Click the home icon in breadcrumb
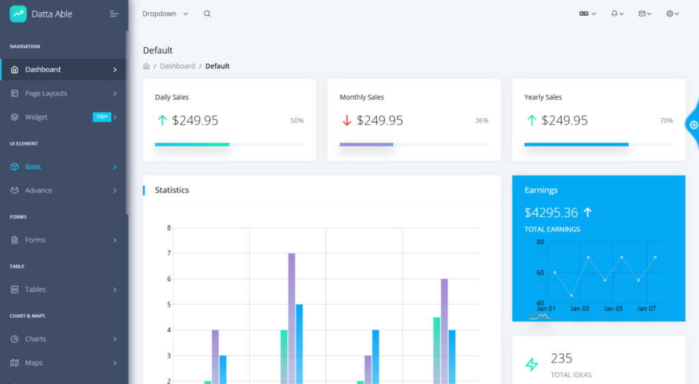Image resolution: width=699 pixels, height=384 pixels. pos(146,66)
